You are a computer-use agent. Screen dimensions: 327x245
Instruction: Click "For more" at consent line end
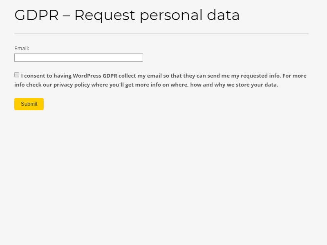(x=294, y=76)
